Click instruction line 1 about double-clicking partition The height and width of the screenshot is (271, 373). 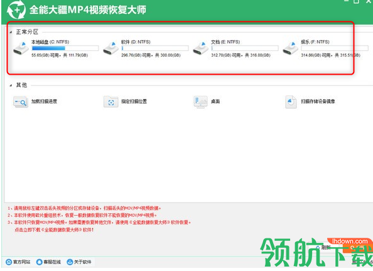[x=84, y=208]
